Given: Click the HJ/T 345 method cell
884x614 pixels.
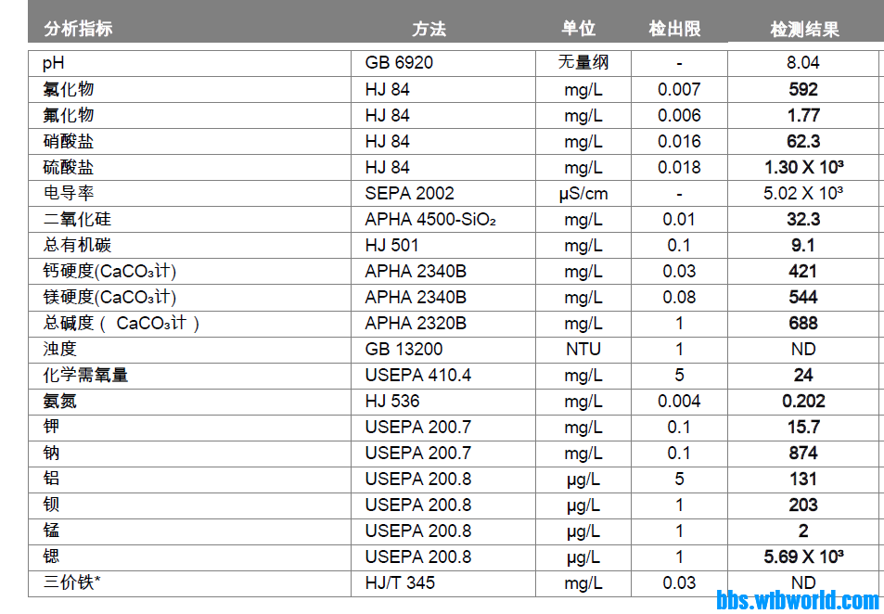Looking at the screenshot, I should tap(400, 583).
